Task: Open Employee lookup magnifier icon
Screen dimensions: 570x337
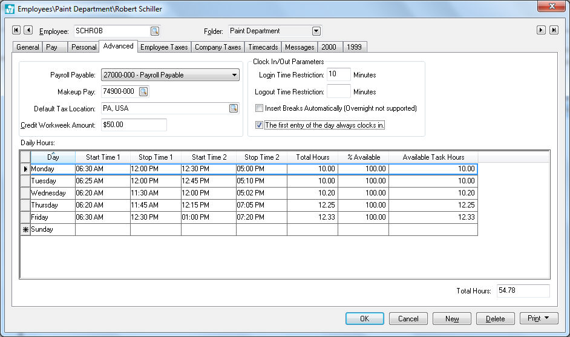Action: (x=155, y=31)
